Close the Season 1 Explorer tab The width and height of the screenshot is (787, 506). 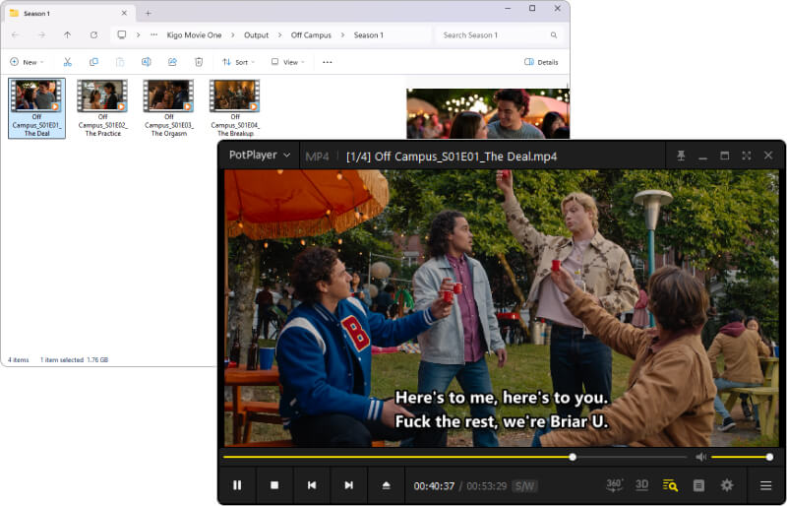(x=124, y=13)
